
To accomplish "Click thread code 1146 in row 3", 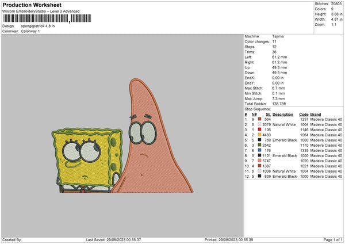I will (304, 129).
